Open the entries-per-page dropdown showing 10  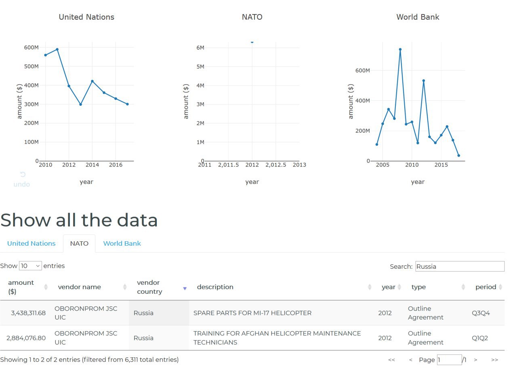[x=30, y=266]
